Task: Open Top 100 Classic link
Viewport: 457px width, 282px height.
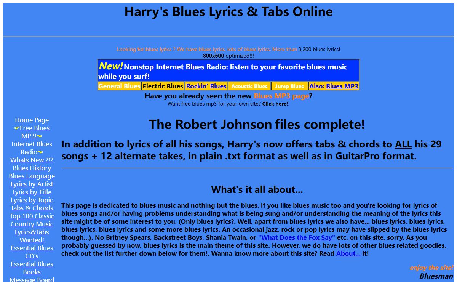Action: (x=32, y=216)
